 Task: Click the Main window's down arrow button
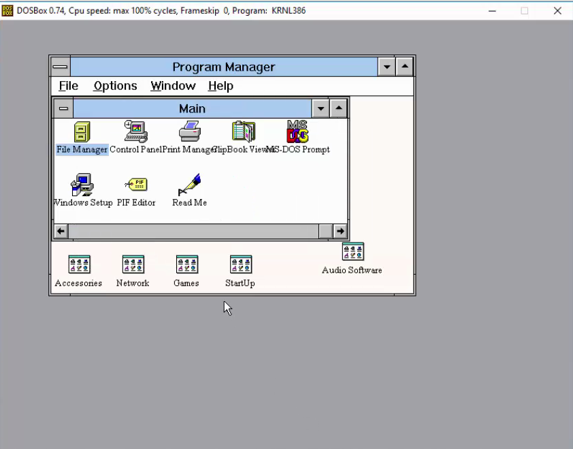coord(321,108)
